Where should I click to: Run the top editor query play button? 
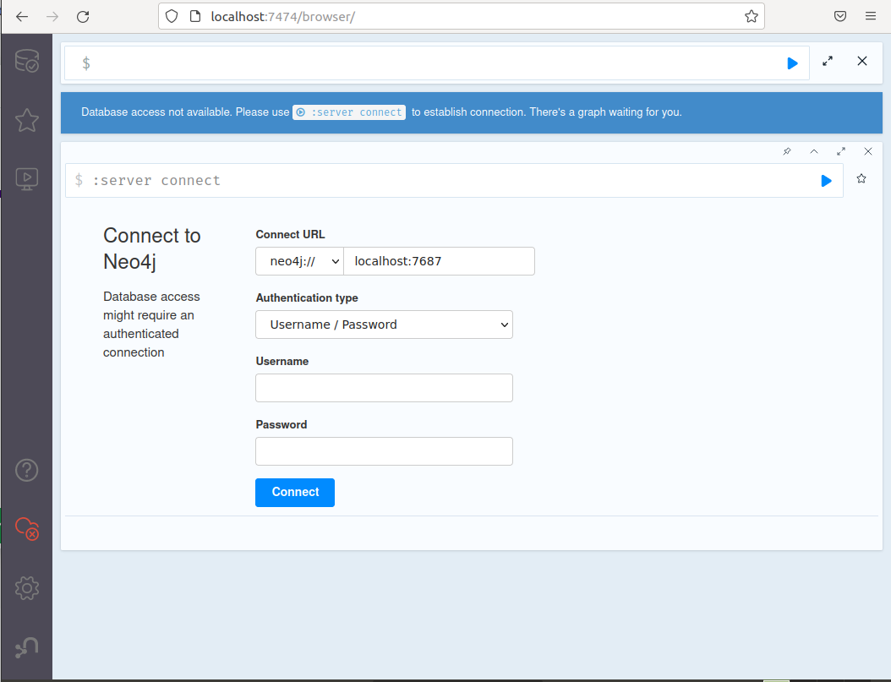coord(792,63)
